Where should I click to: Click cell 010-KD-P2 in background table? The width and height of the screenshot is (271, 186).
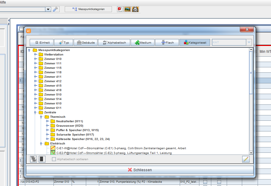pyautogui.click(x=39, y=182)
